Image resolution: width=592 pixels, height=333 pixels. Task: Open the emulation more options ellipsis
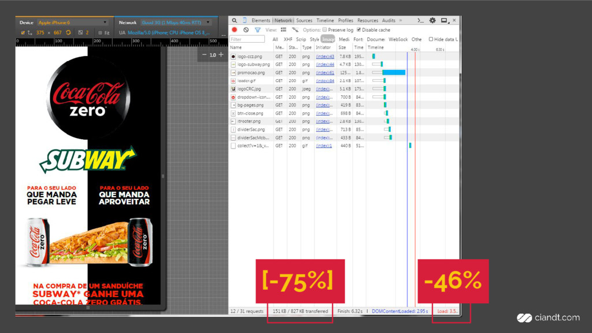pos(224,34)
